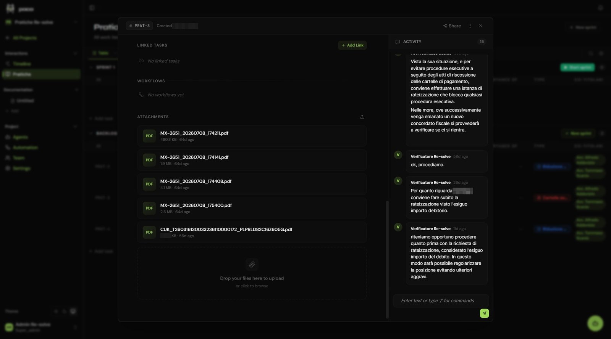Click the green send message icon

pos(484,313)
